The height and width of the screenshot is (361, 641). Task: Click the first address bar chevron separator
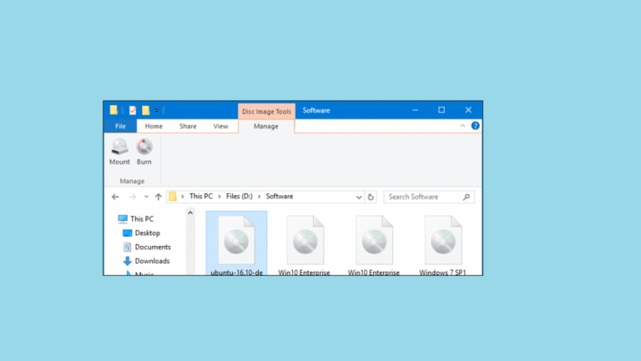[182, 197]
